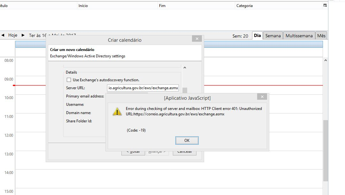The image size is (345, 195).
Task: Click the 08:00 time label
Action: [x=9, y=61]
